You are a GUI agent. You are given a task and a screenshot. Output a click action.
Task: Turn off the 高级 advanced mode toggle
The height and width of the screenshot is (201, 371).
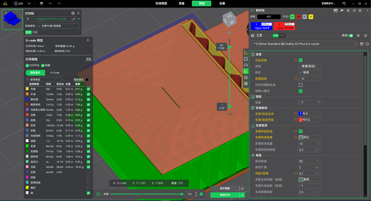pos(350,36)
